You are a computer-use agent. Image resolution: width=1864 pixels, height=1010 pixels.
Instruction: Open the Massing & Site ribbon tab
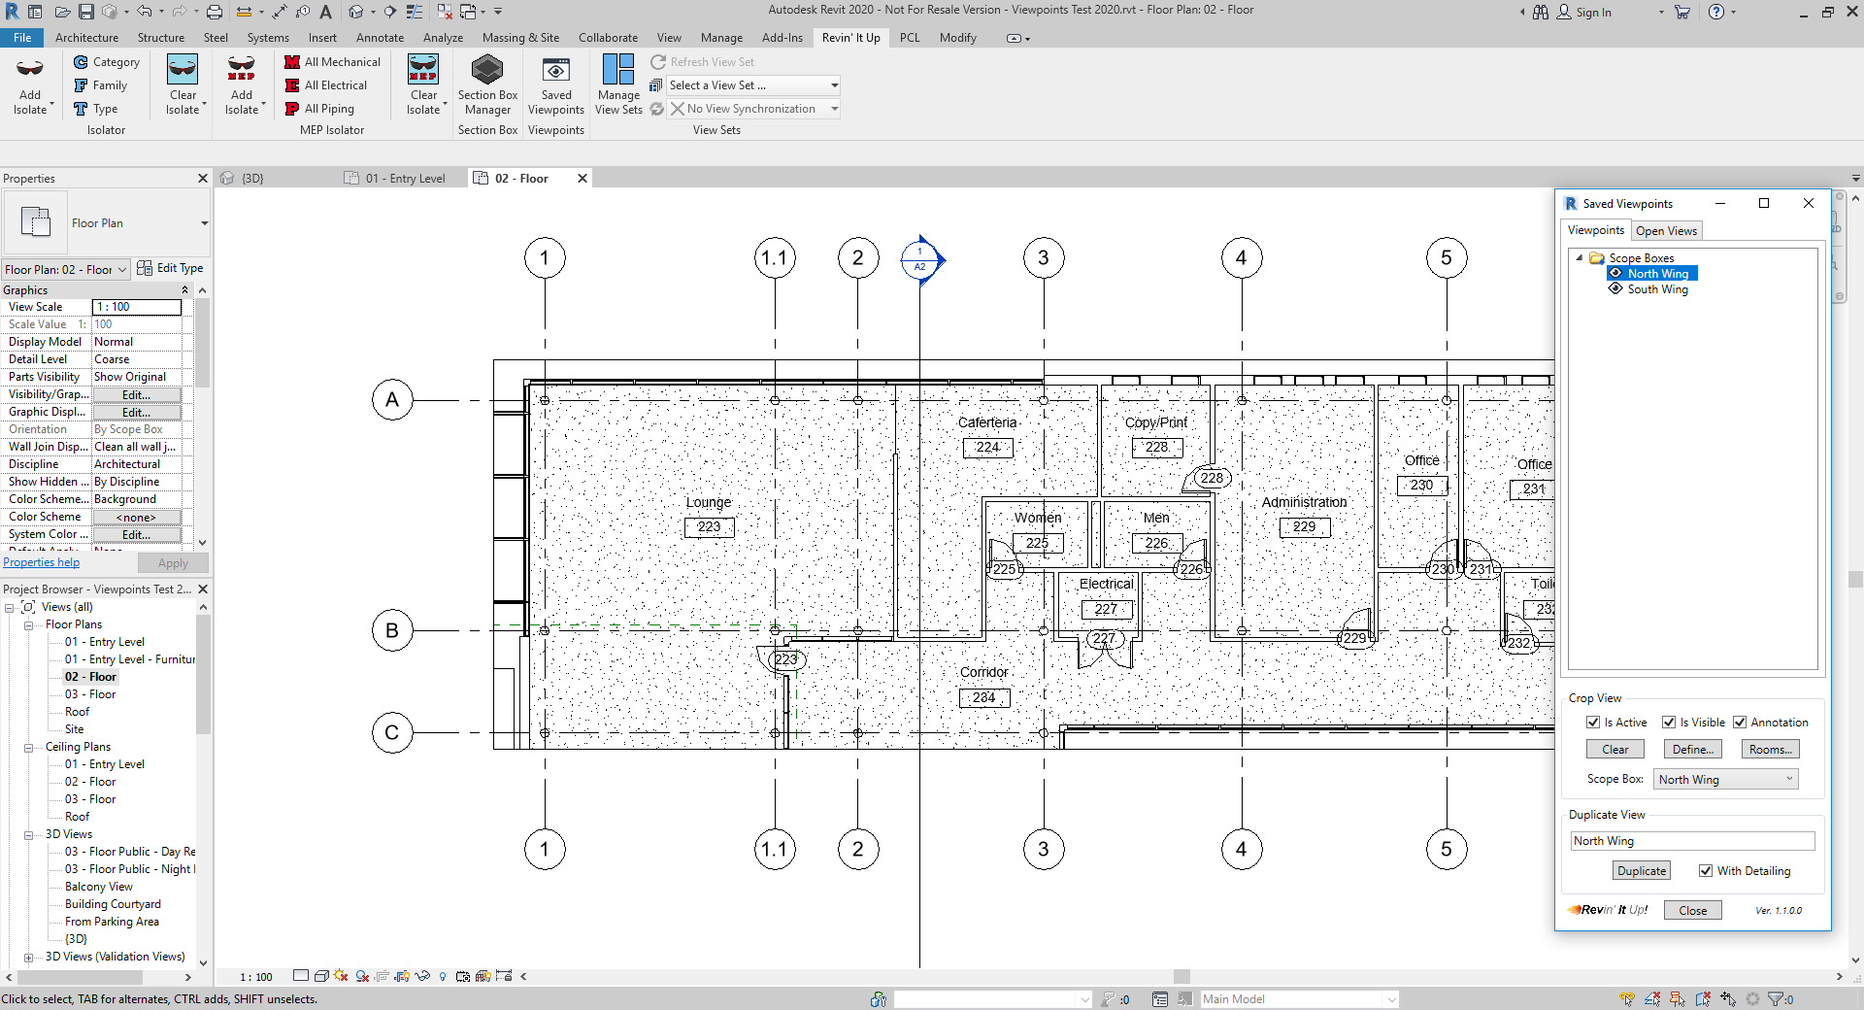[x=520, y=38]
